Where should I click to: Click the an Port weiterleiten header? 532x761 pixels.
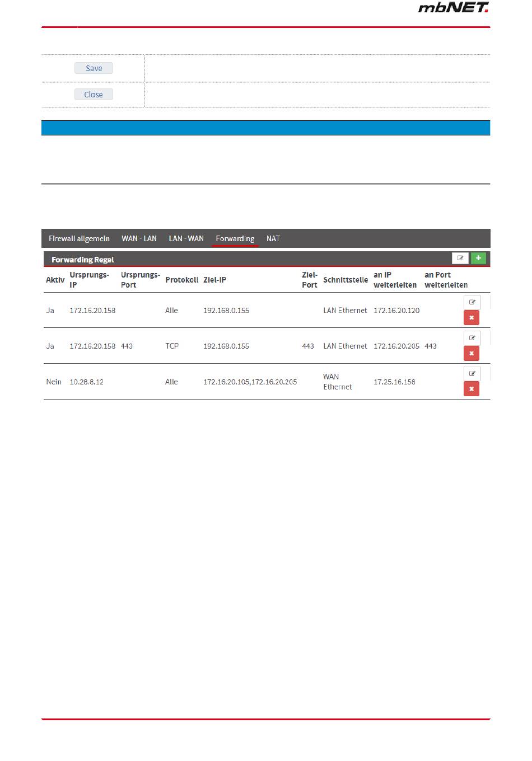pos(446,280)
